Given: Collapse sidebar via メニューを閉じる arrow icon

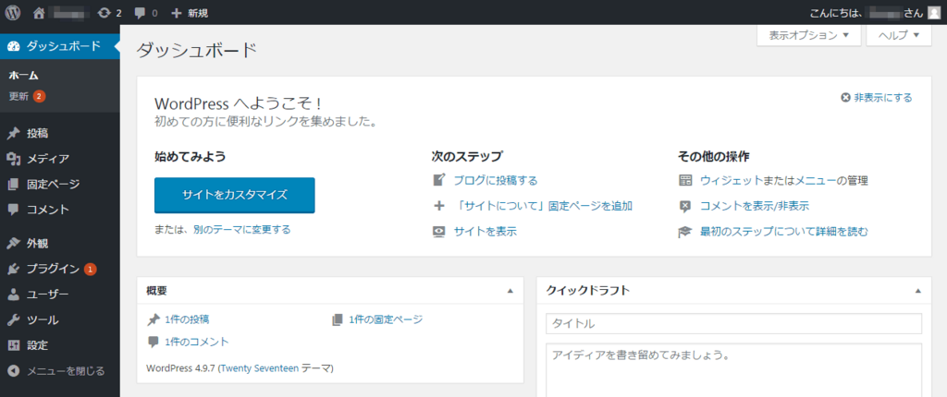Looking at the screenshot, I should 14,370.
